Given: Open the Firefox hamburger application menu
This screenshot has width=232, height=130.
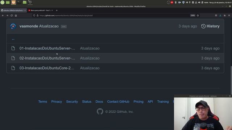Looking at the screenshot, I should click(x=229, y=16).
